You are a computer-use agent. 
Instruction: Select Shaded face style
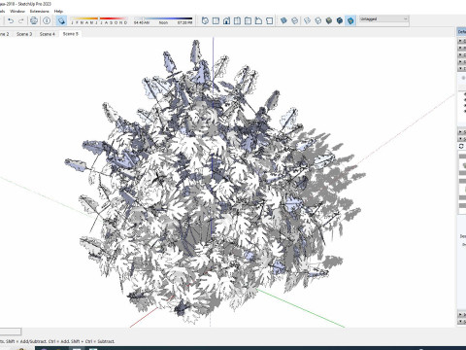tap(329, 20)
